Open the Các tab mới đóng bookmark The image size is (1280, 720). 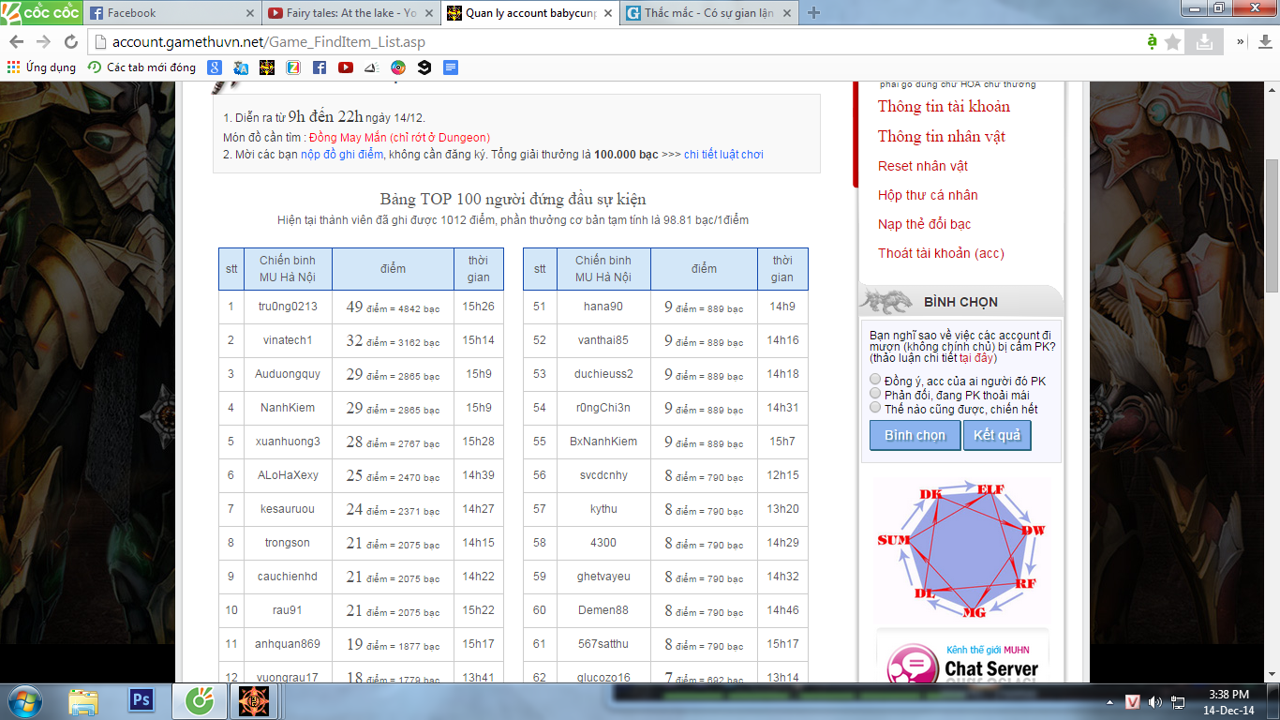[142, 67]
